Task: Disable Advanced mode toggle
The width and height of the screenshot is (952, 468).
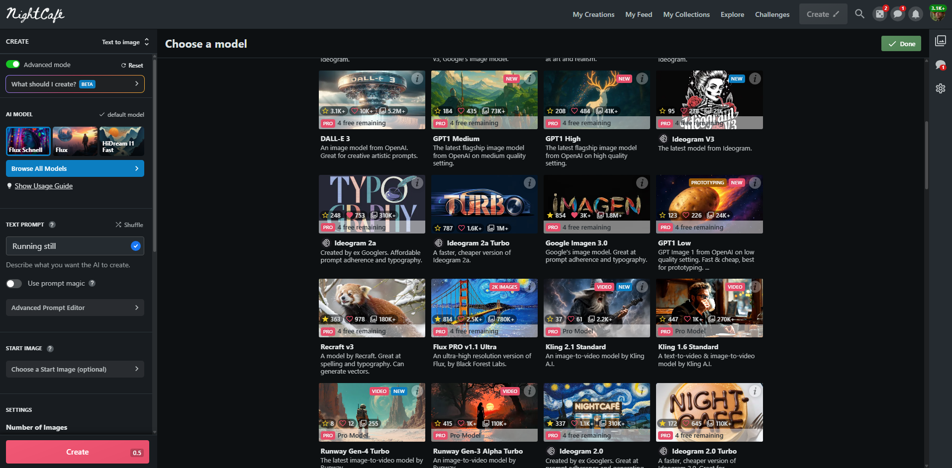Action: point(13,65)
